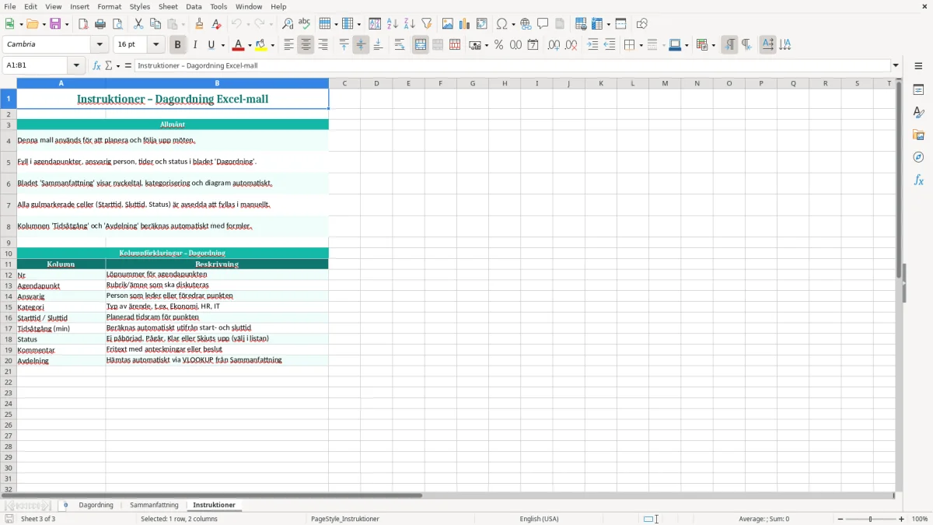The height and width of the screenshot is (525, 933).
Task: Click Clone Formatting paintbrush icon
Action: point(200,24)
